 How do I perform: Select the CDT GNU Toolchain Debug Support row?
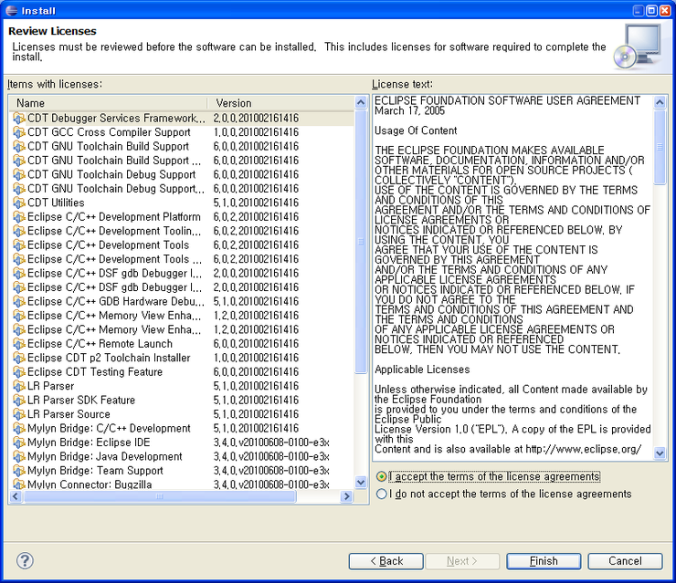tap(182, 174)
